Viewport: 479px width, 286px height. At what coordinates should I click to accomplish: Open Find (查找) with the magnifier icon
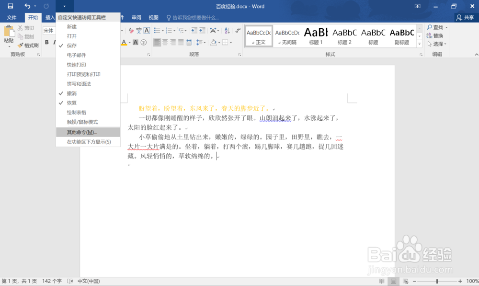(429, 27)
